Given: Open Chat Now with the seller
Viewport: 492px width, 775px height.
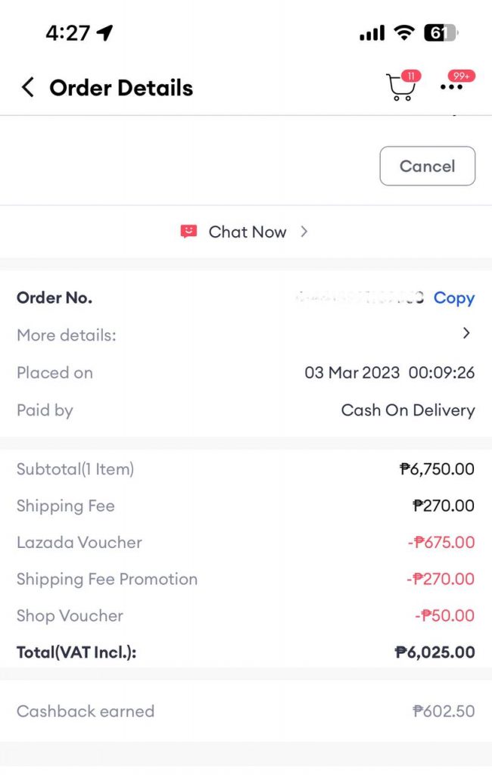Looking at the screenshot, I should pyautogui.click(x=248, y=232).
